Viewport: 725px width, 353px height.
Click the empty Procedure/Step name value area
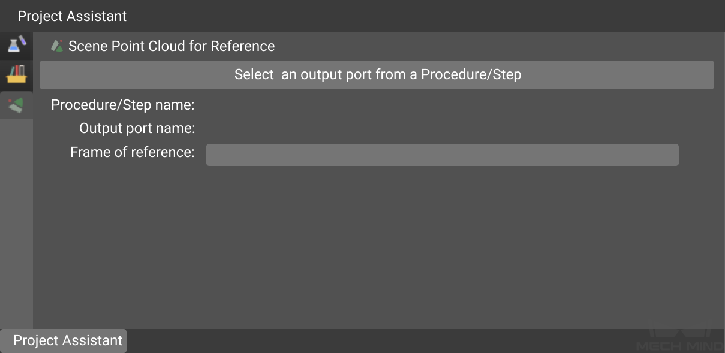pos(442,105)
